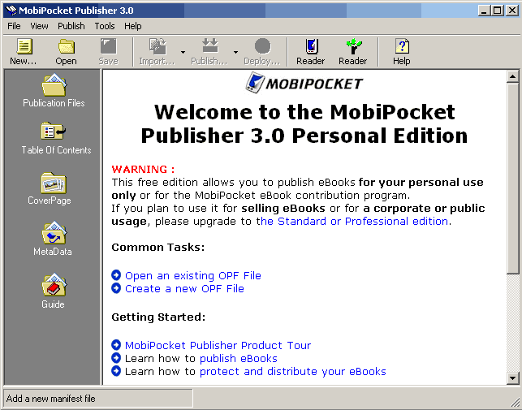Maximize the MobiPocket Publisher window

pos(498,11)
